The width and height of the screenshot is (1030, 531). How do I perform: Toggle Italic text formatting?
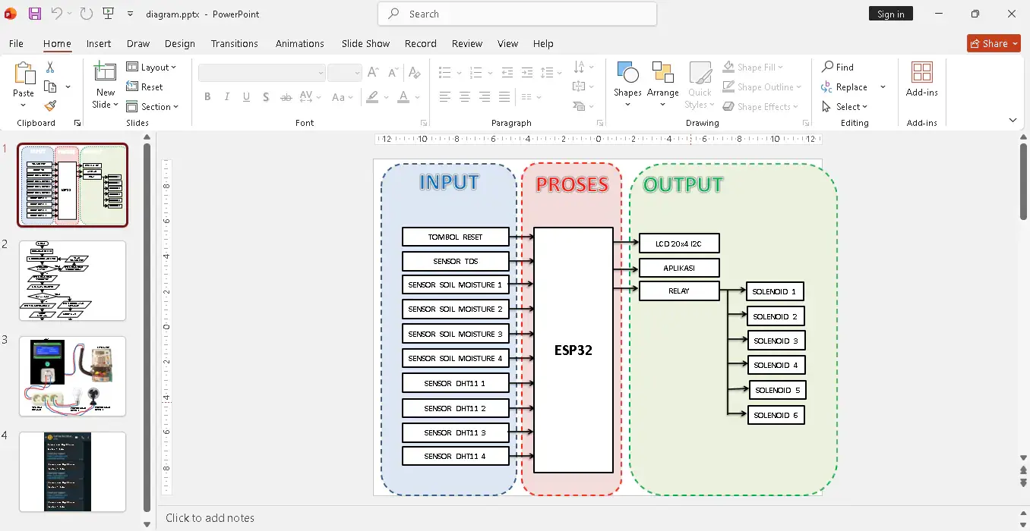(226, 97)
